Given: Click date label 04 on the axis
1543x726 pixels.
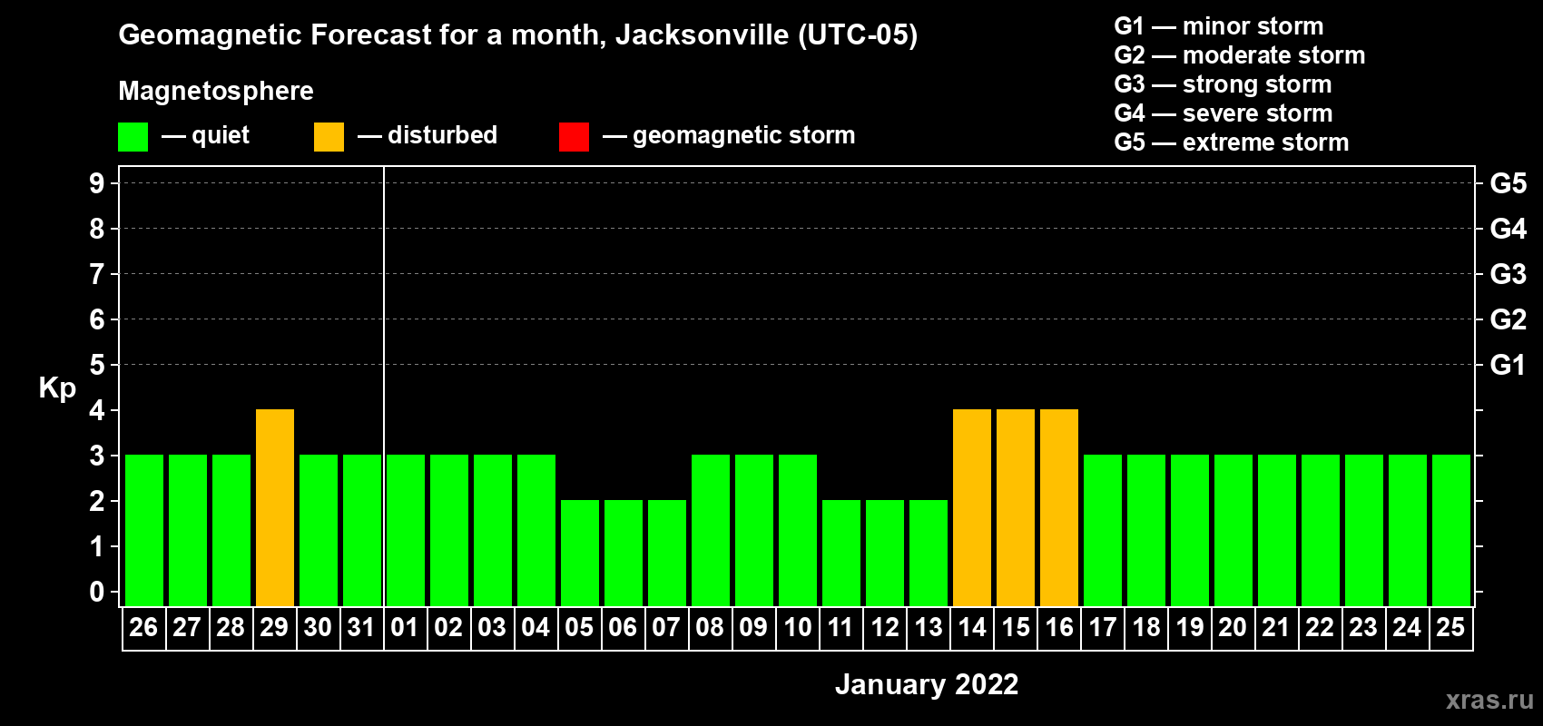Looking at the screenshot, I should click(536, 627).
